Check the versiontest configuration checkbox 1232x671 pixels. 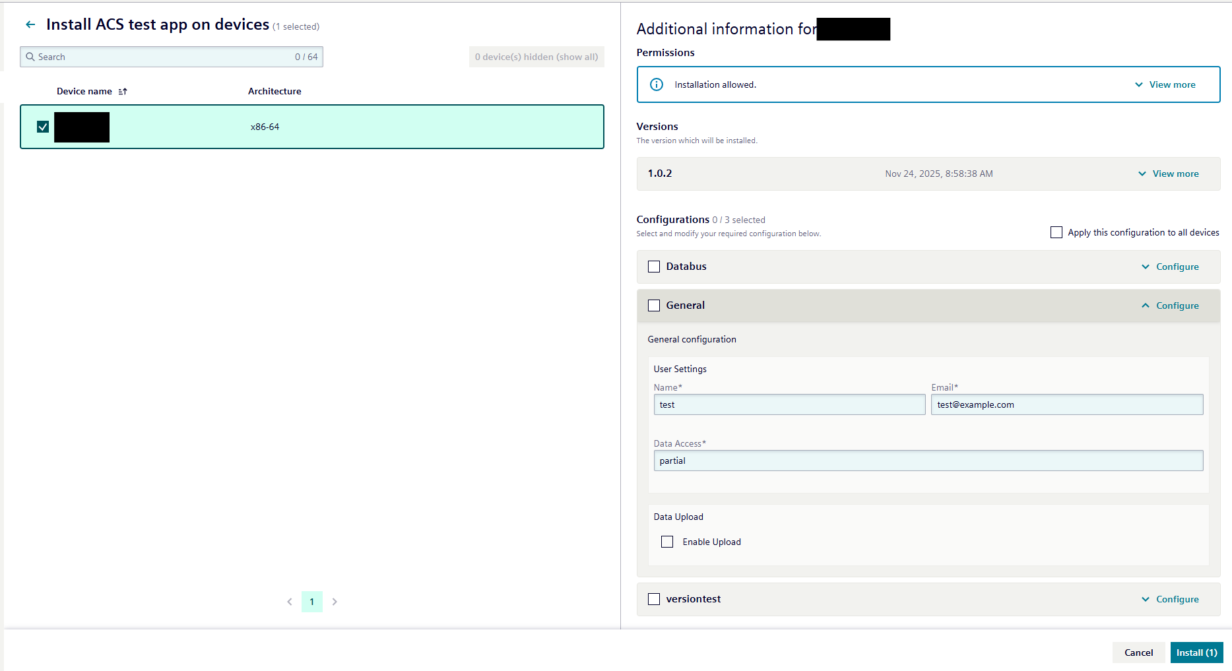pos(653,598)
